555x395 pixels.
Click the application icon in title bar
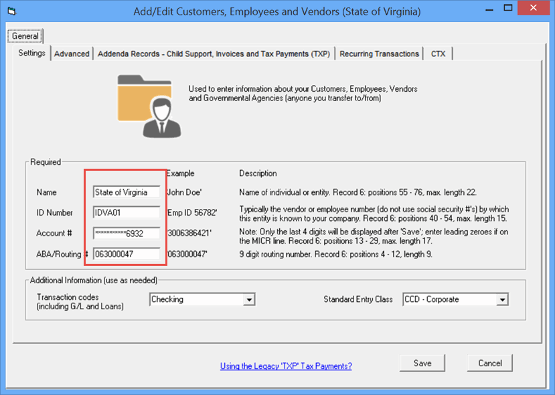[12, 11]
